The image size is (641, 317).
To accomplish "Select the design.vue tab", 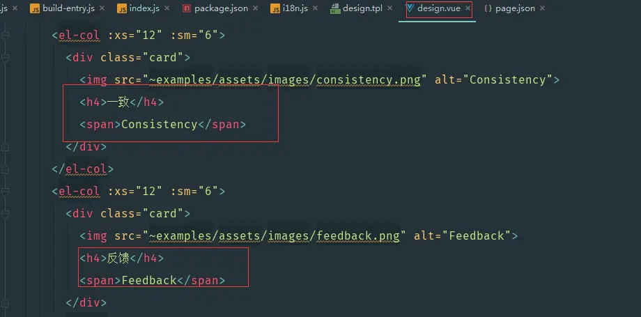I will tap(439, 8).
